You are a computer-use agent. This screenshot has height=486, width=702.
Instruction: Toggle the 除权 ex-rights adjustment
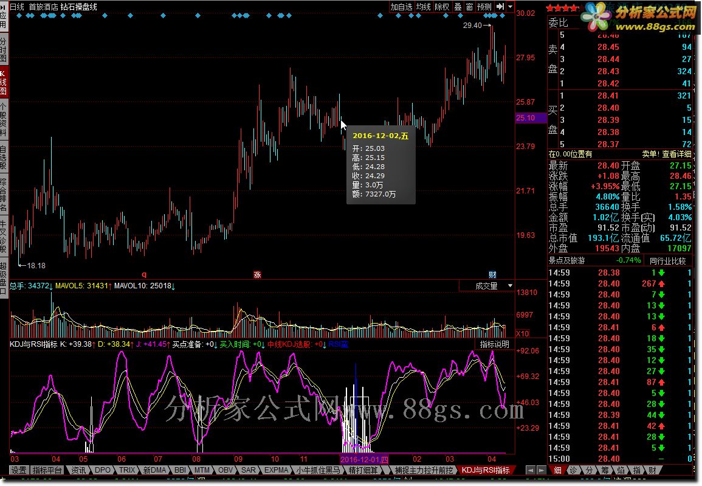pos(442,7)
